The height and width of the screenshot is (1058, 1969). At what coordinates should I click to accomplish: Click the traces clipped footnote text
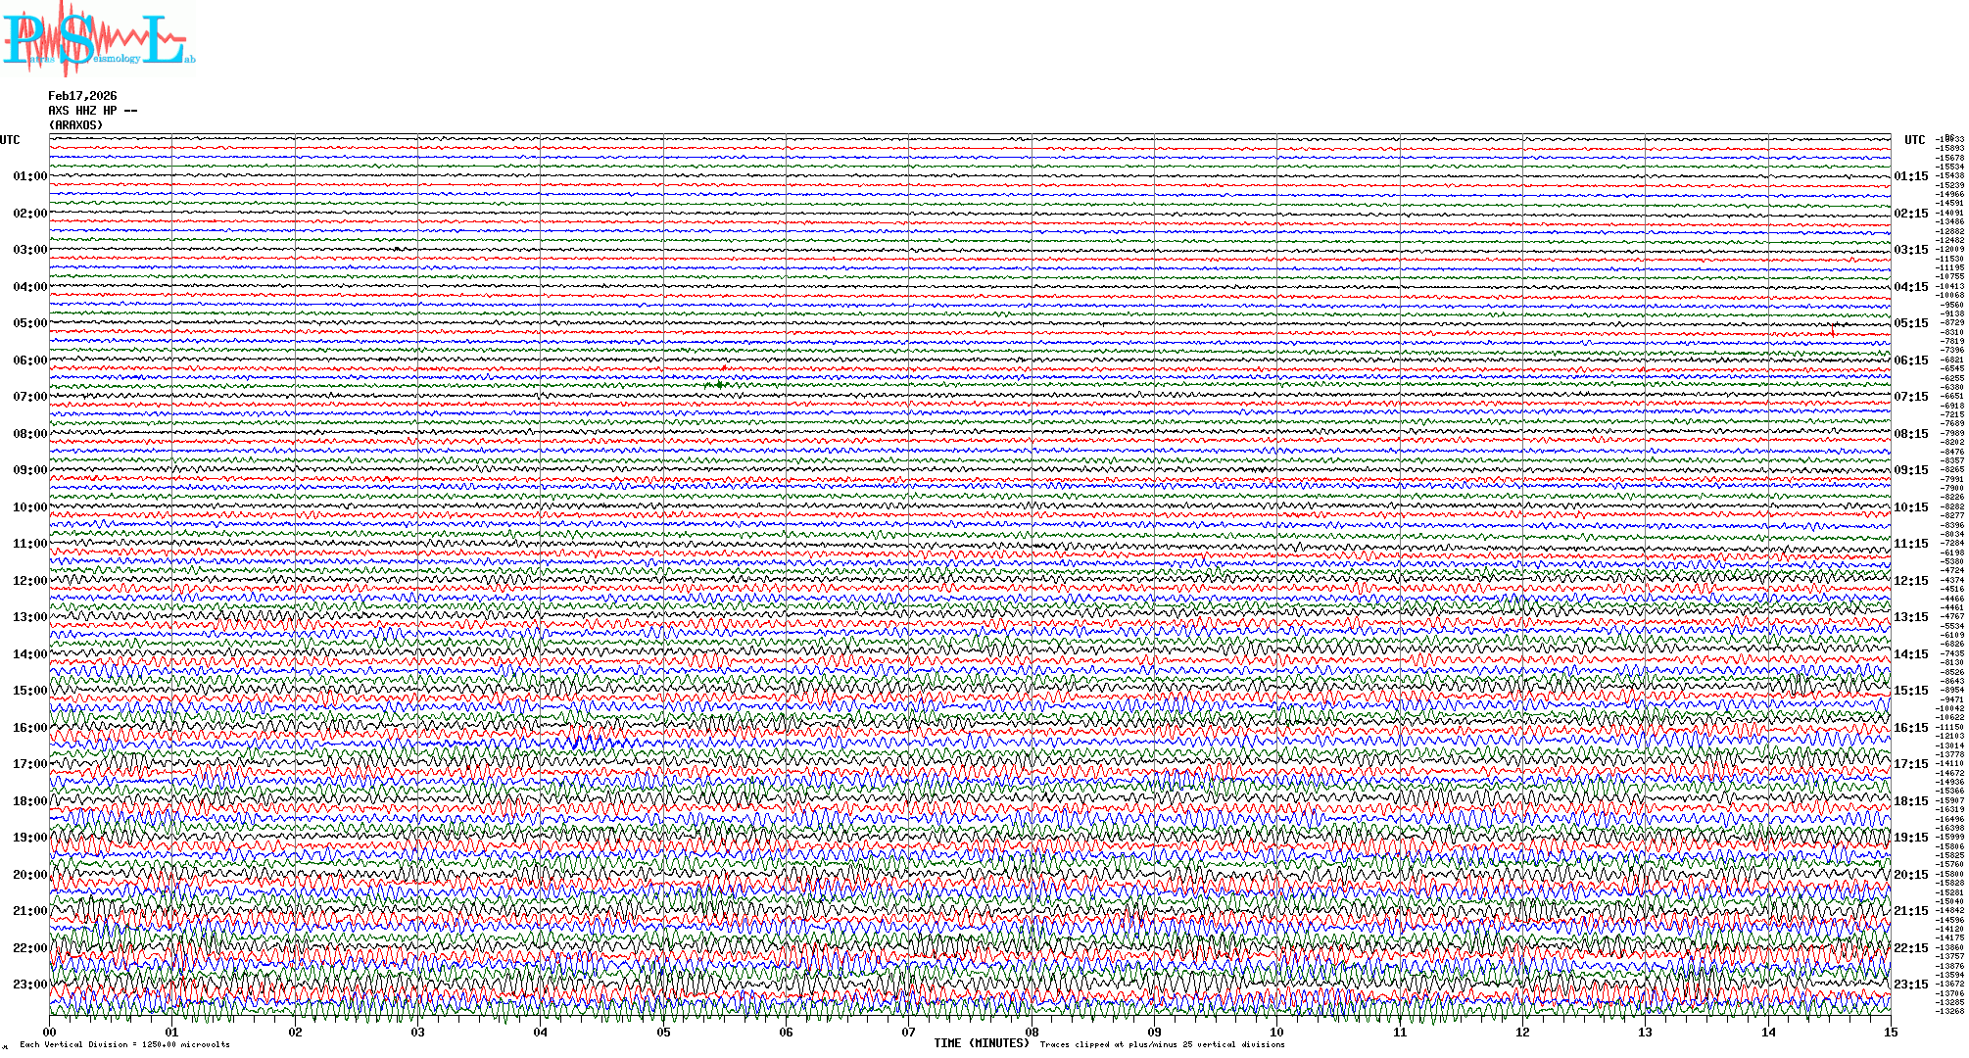click(x=1162, y=1044)
